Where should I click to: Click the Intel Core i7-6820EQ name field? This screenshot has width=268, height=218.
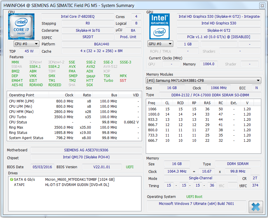[x=78, y=17]
